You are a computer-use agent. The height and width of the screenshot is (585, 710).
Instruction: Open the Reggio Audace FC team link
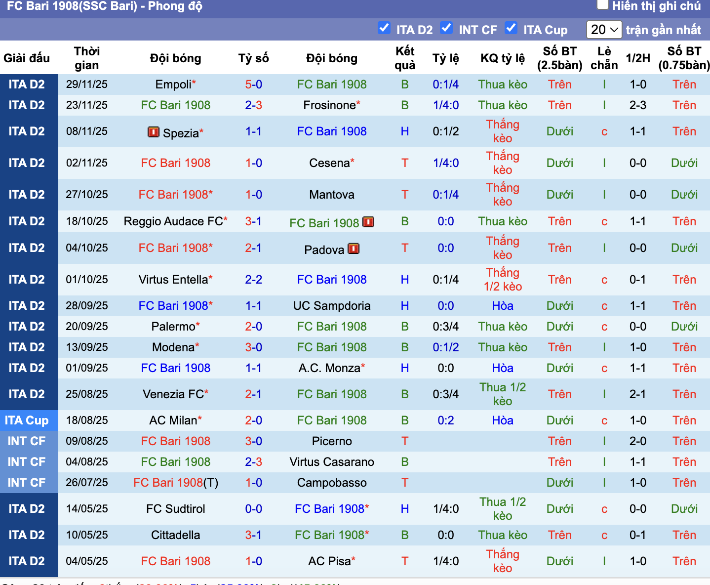tap(173, 221)
